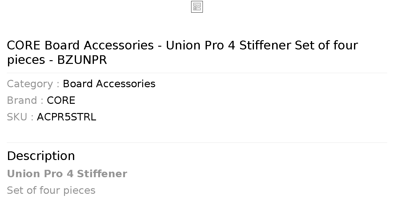Click 'Union Pro 4' within the title

[201, 45]
